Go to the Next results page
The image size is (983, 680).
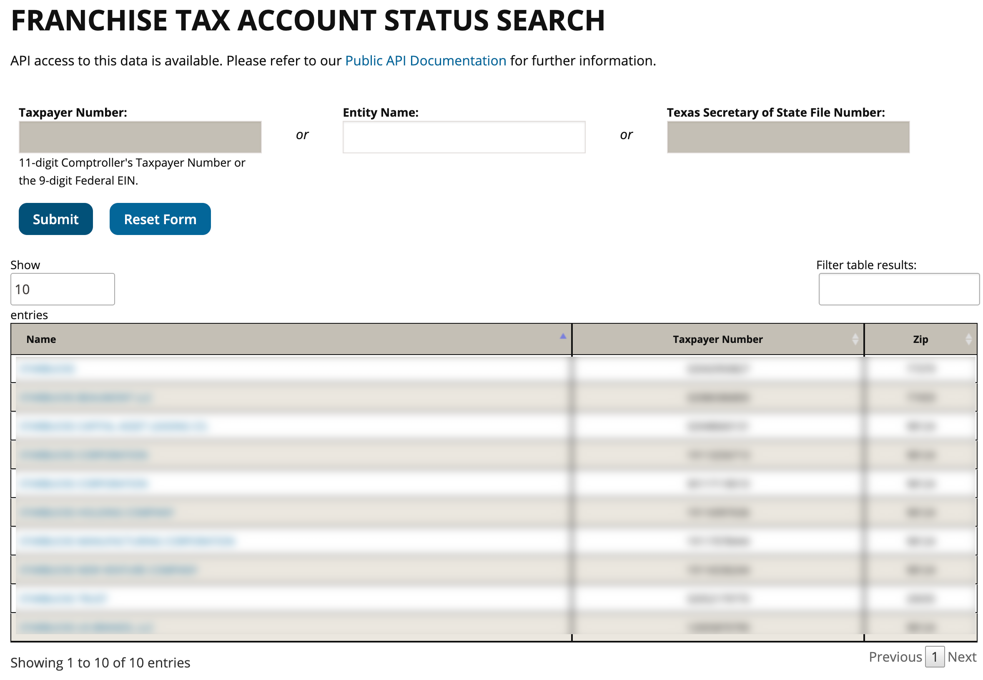point(962,657)
